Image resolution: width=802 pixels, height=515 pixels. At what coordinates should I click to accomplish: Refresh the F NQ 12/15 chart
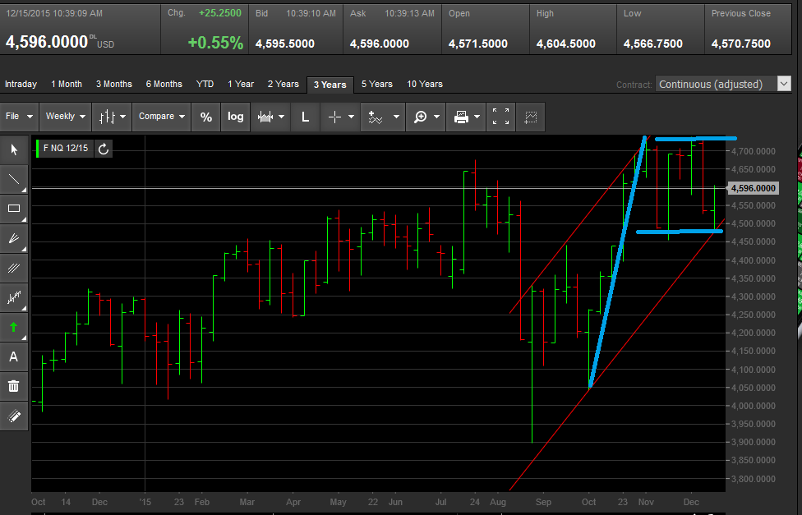click(104, 149)
